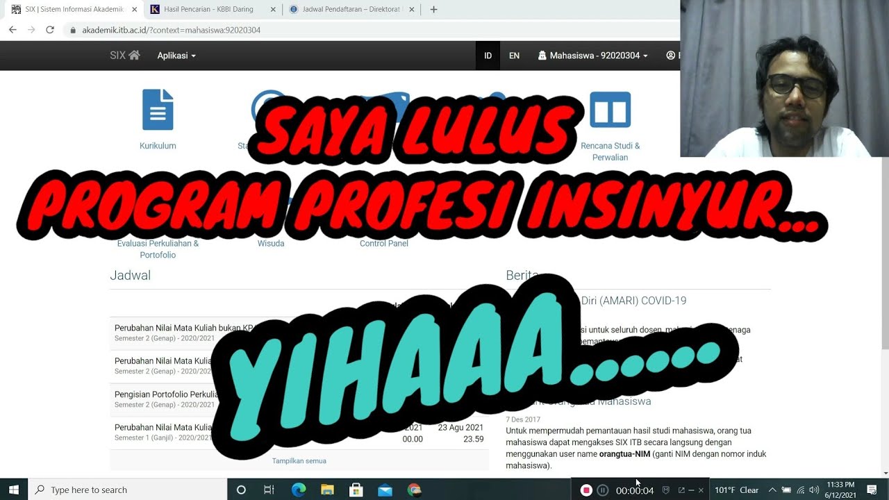Click the 11:33 PM clock and date
This screenshot has width=889, height=500.
point(840,490)
